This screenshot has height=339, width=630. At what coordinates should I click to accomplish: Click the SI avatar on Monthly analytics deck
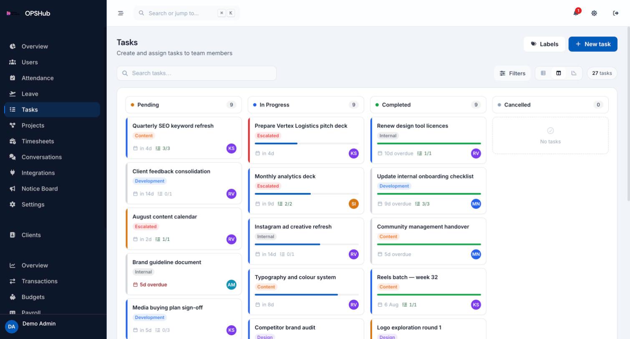[353, 204]
